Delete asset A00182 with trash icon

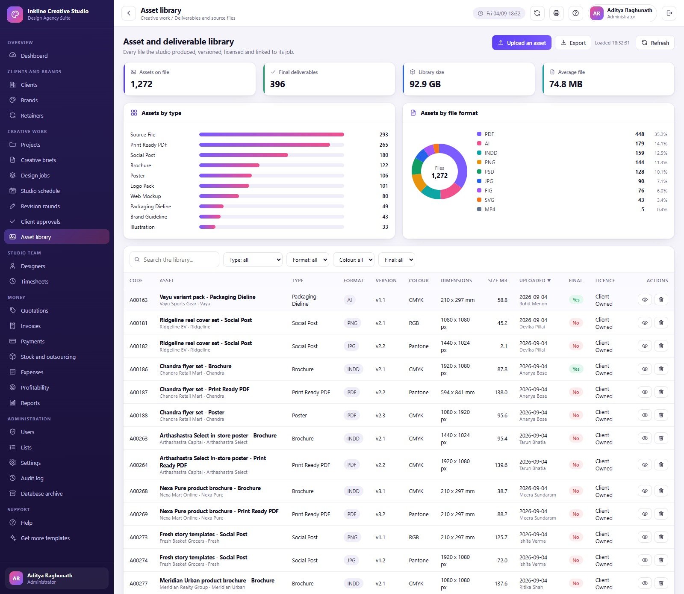click(x=661, y=346)
